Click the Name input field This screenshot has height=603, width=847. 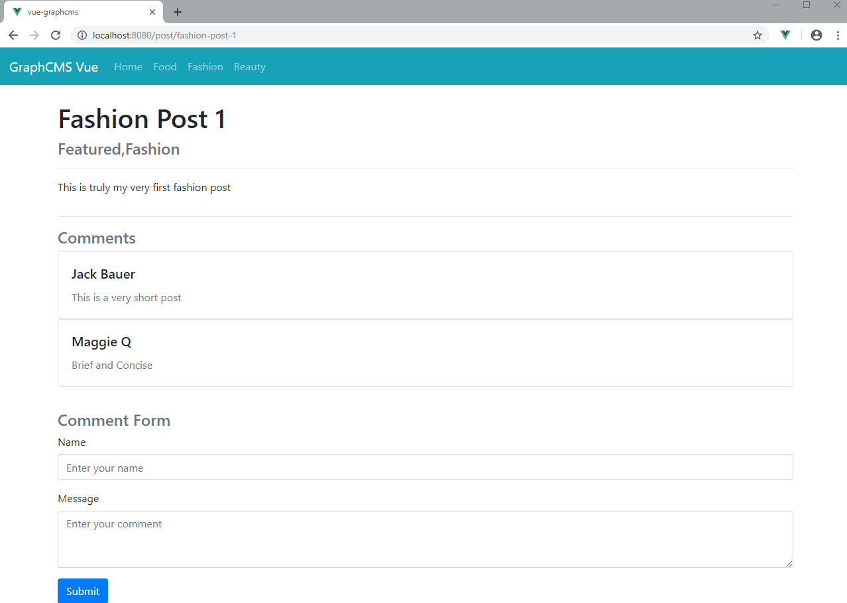point(425,467)
